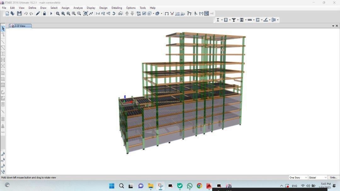Move up in list arrow icon
Viewport: 340px width, 191px height.
point(127,14)
